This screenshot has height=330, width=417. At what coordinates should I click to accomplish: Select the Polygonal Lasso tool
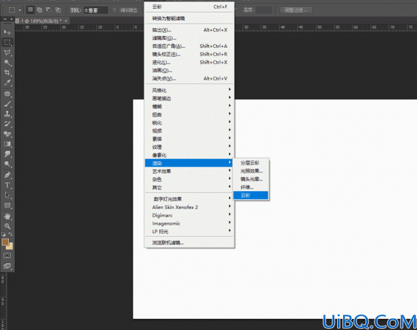(7, 53)
